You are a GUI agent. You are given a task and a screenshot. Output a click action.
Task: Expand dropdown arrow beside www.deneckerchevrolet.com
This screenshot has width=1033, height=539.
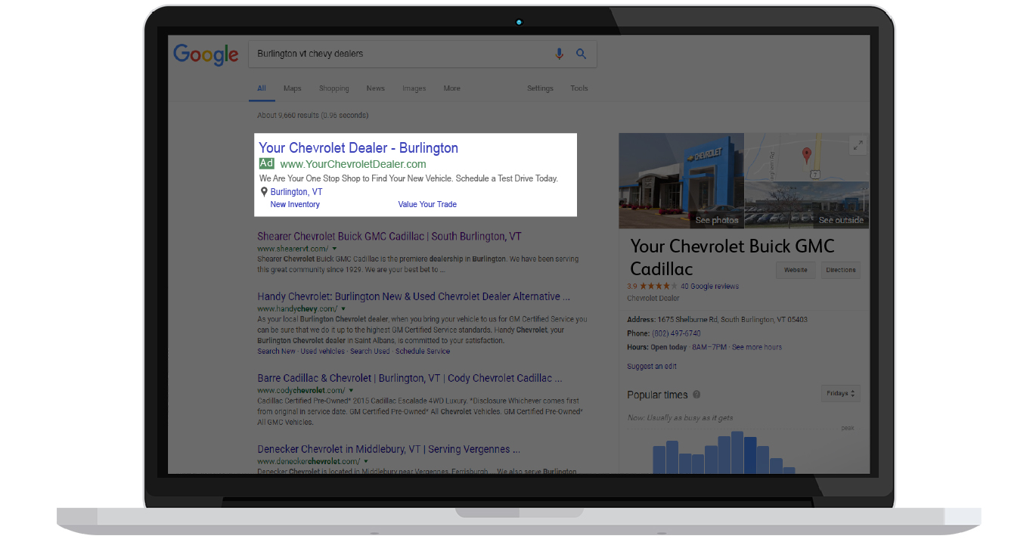tap(366, 461)
